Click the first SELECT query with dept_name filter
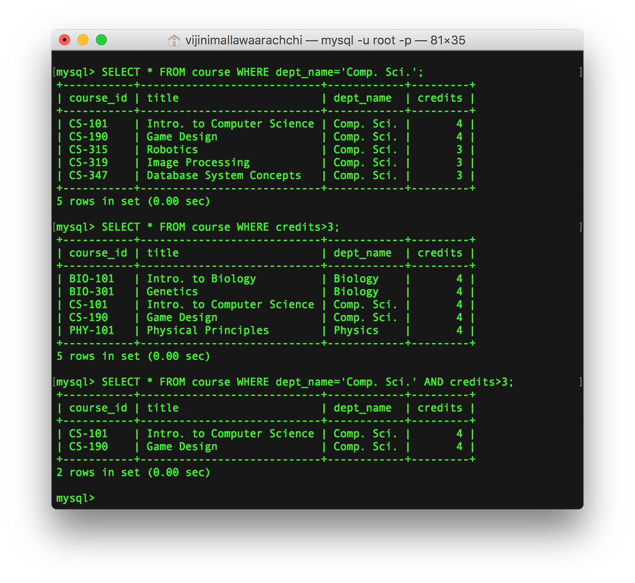Image resolution: width=635 pixels, height=583 pixels. click(x=238, y=71)
